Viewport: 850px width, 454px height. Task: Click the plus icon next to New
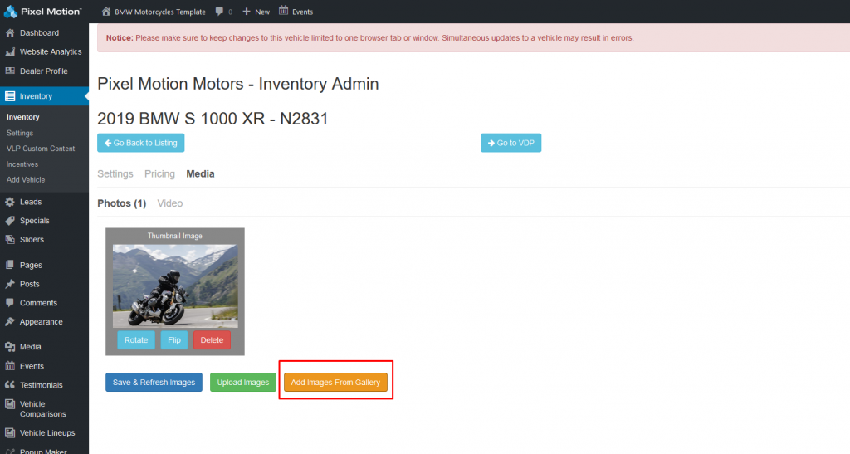pos(246,12)
